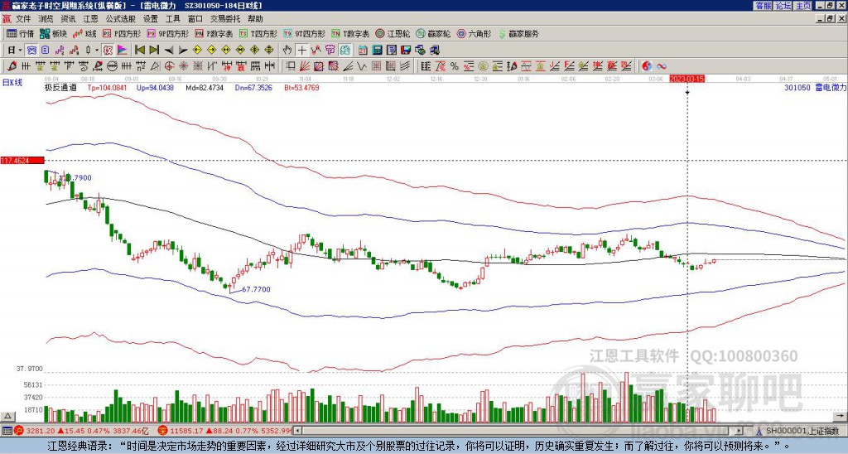
Task: Click the horizontal scrollbar left arrow
Action: pyautogui.click(x=297, y=431)
